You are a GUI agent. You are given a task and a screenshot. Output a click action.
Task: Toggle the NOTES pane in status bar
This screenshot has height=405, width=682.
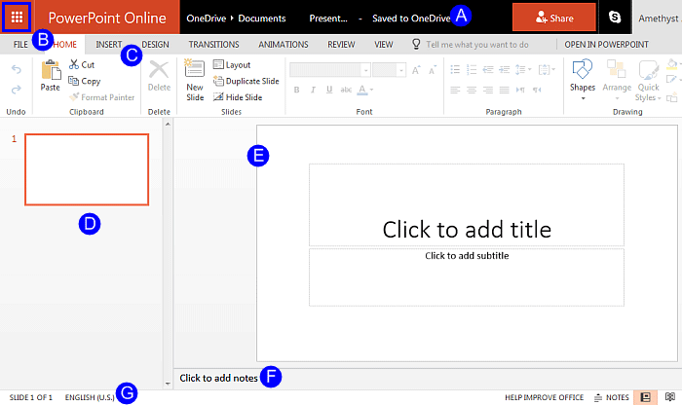point(612,397)
